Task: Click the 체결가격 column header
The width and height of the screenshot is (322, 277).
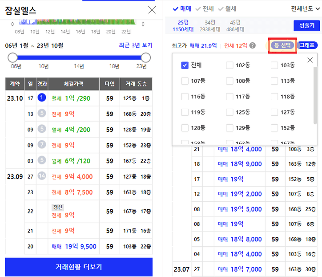Action: click(73, 84)
